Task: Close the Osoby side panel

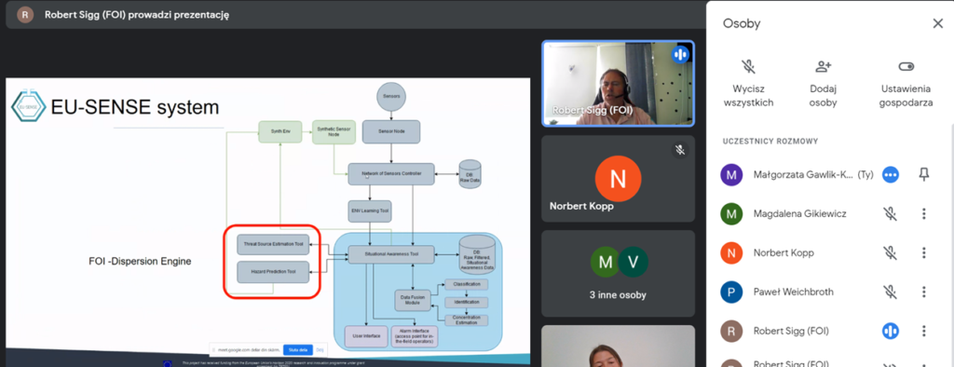Action: (937, 23)
